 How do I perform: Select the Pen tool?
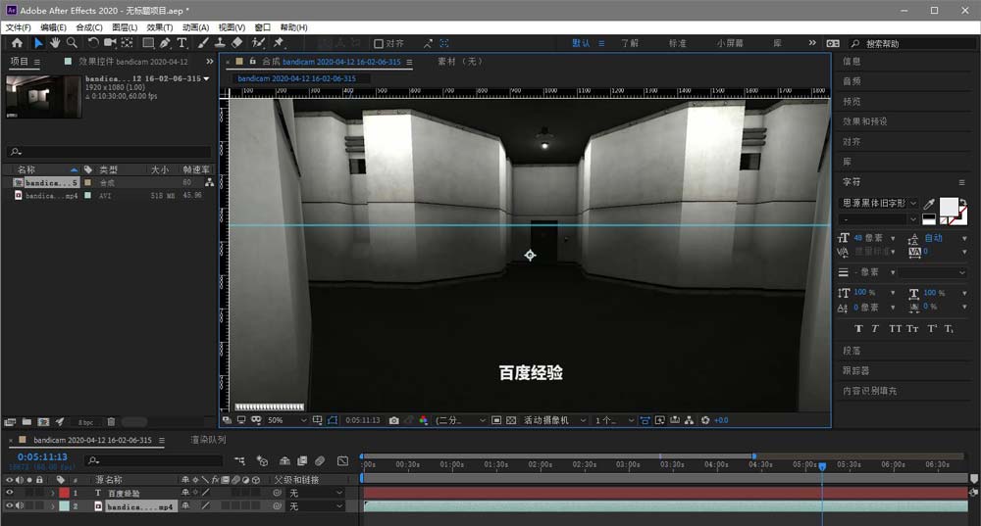pos(165,42)
